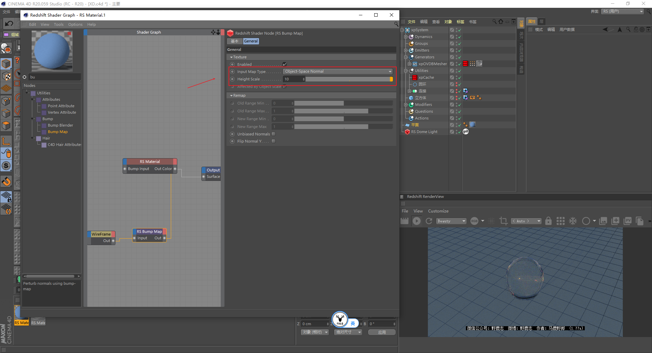Image resolution: width=652 pixels, height=353 pixels.
Task: Click the undo arrow in the Cinema 4D toolbar
Action: 9,23
